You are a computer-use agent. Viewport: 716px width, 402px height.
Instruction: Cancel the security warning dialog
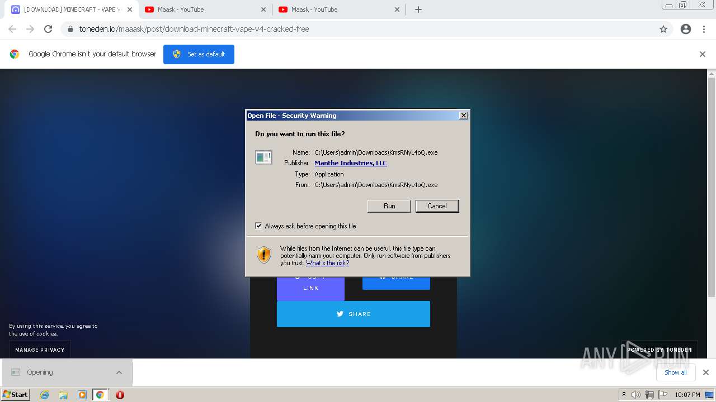click(437, 206)
